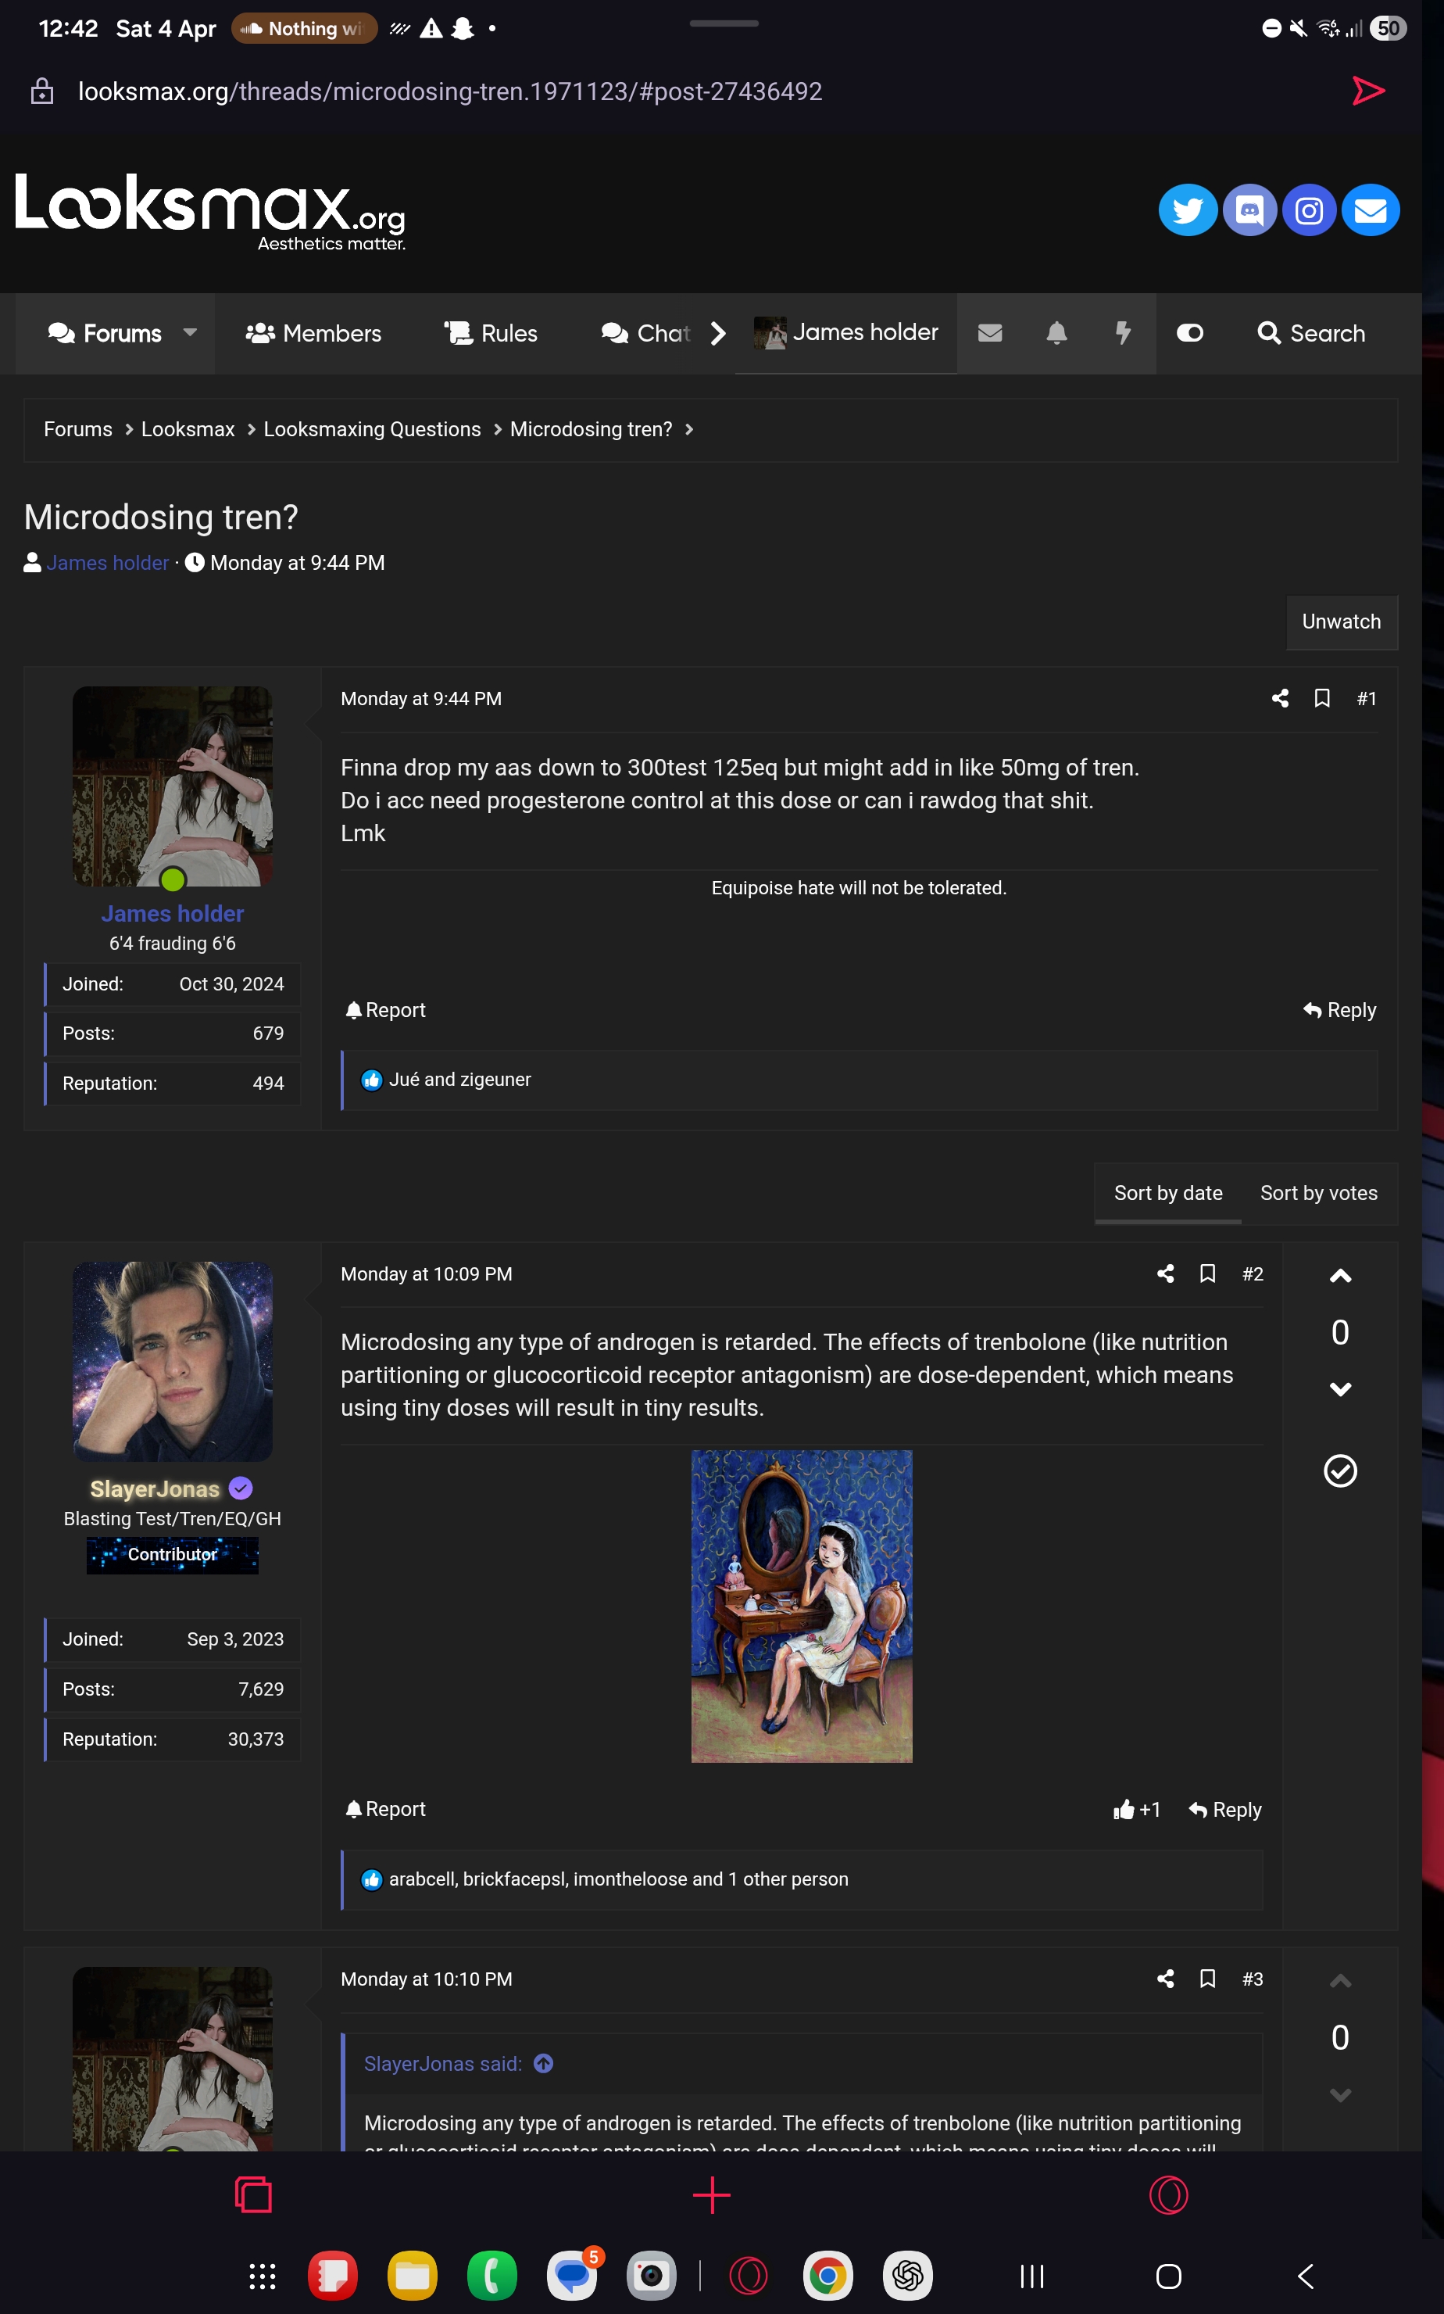Open the lightning bolt What's New icon

click(x=1123, y=334)
